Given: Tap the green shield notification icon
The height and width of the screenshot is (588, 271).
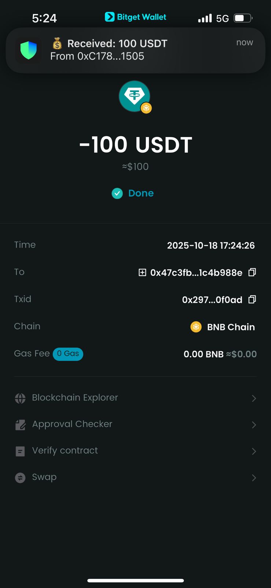Looking at the screenshot, I should click(x=28, y=50).
